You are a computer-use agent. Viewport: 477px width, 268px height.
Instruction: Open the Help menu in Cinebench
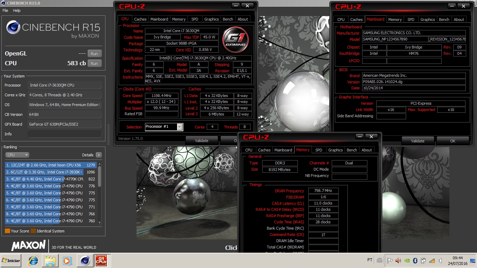tap(17, 10)
